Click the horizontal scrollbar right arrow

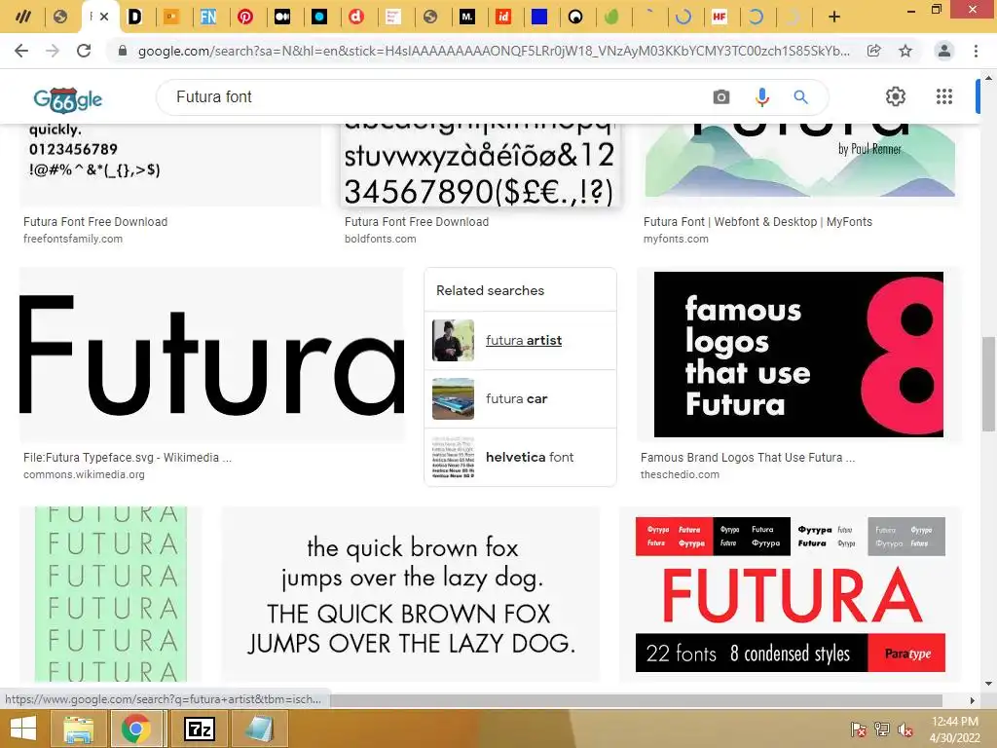(x=973, y=700)
